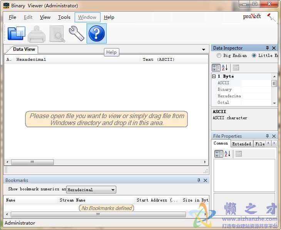281x230 pixels.
Task: Click the Hexadecimal column header
Action: tap(78, 60)
